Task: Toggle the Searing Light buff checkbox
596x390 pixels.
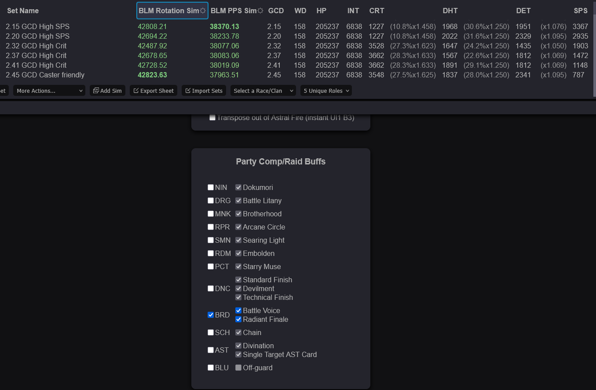Action: point(238,240)
